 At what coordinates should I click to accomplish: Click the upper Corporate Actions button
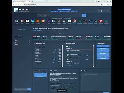[41, 74]
